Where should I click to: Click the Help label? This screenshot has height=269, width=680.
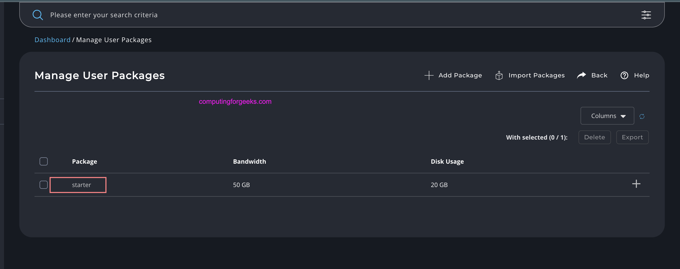click(641, 75)
